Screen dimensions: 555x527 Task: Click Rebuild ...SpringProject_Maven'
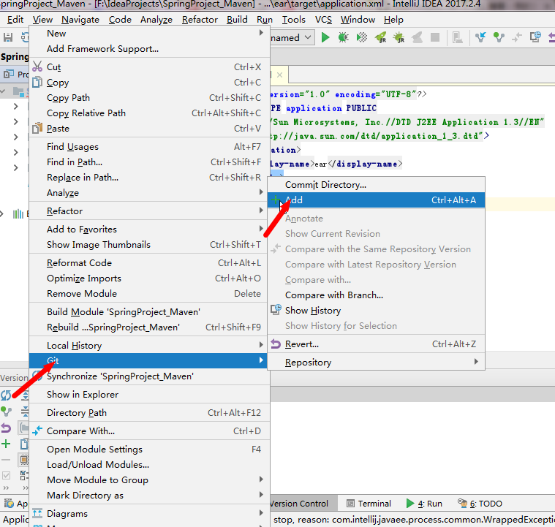(148, 327)
